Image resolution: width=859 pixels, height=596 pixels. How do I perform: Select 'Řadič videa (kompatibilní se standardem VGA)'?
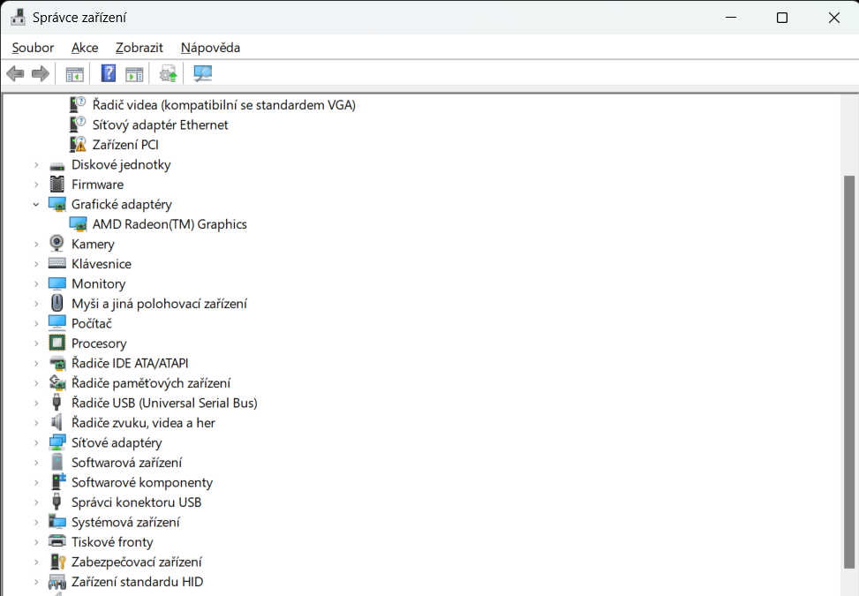point(223,104)
